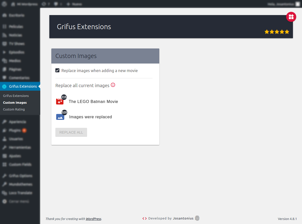Click the red widgets icon in header corner
The height and width of the screenshot is (224, 302).
pyautogui.click(x=291, y=17)
